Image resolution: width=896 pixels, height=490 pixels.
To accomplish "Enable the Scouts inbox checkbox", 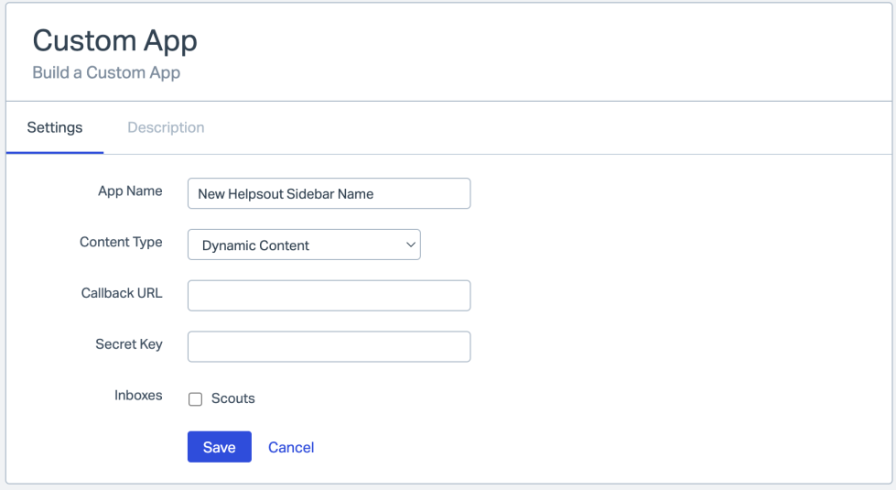I will pyautogui.click(x=195, y=399).
